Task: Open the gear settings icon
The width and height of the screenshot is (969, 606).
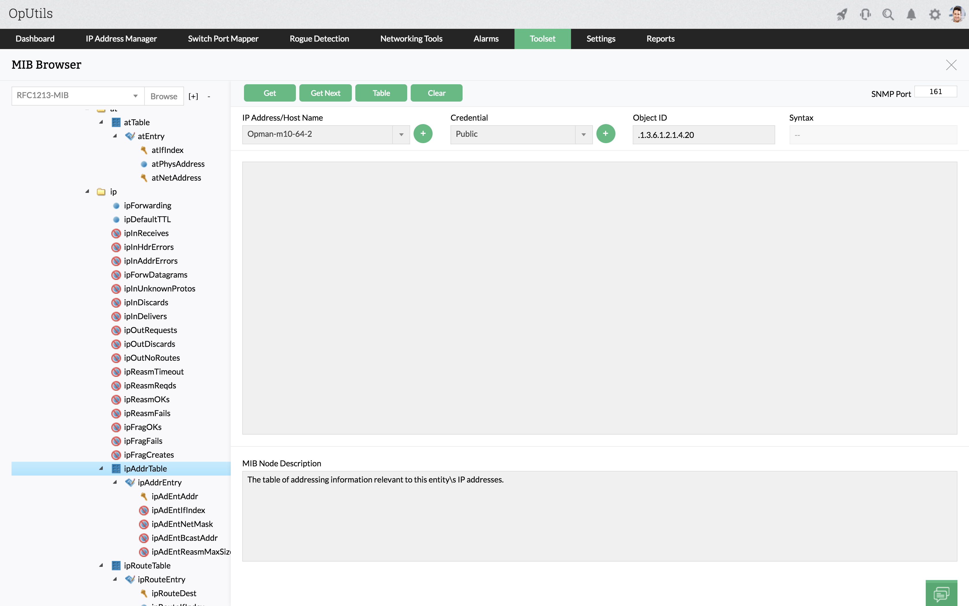Action: 935,15
